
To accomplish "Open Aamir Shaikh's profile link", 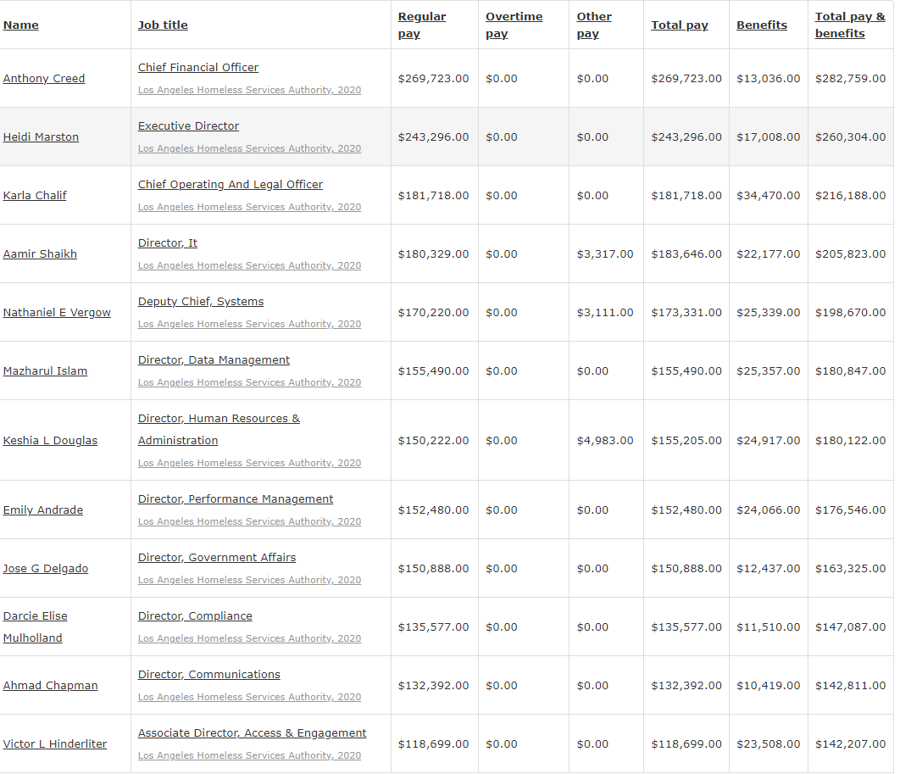I will point(40,253).
